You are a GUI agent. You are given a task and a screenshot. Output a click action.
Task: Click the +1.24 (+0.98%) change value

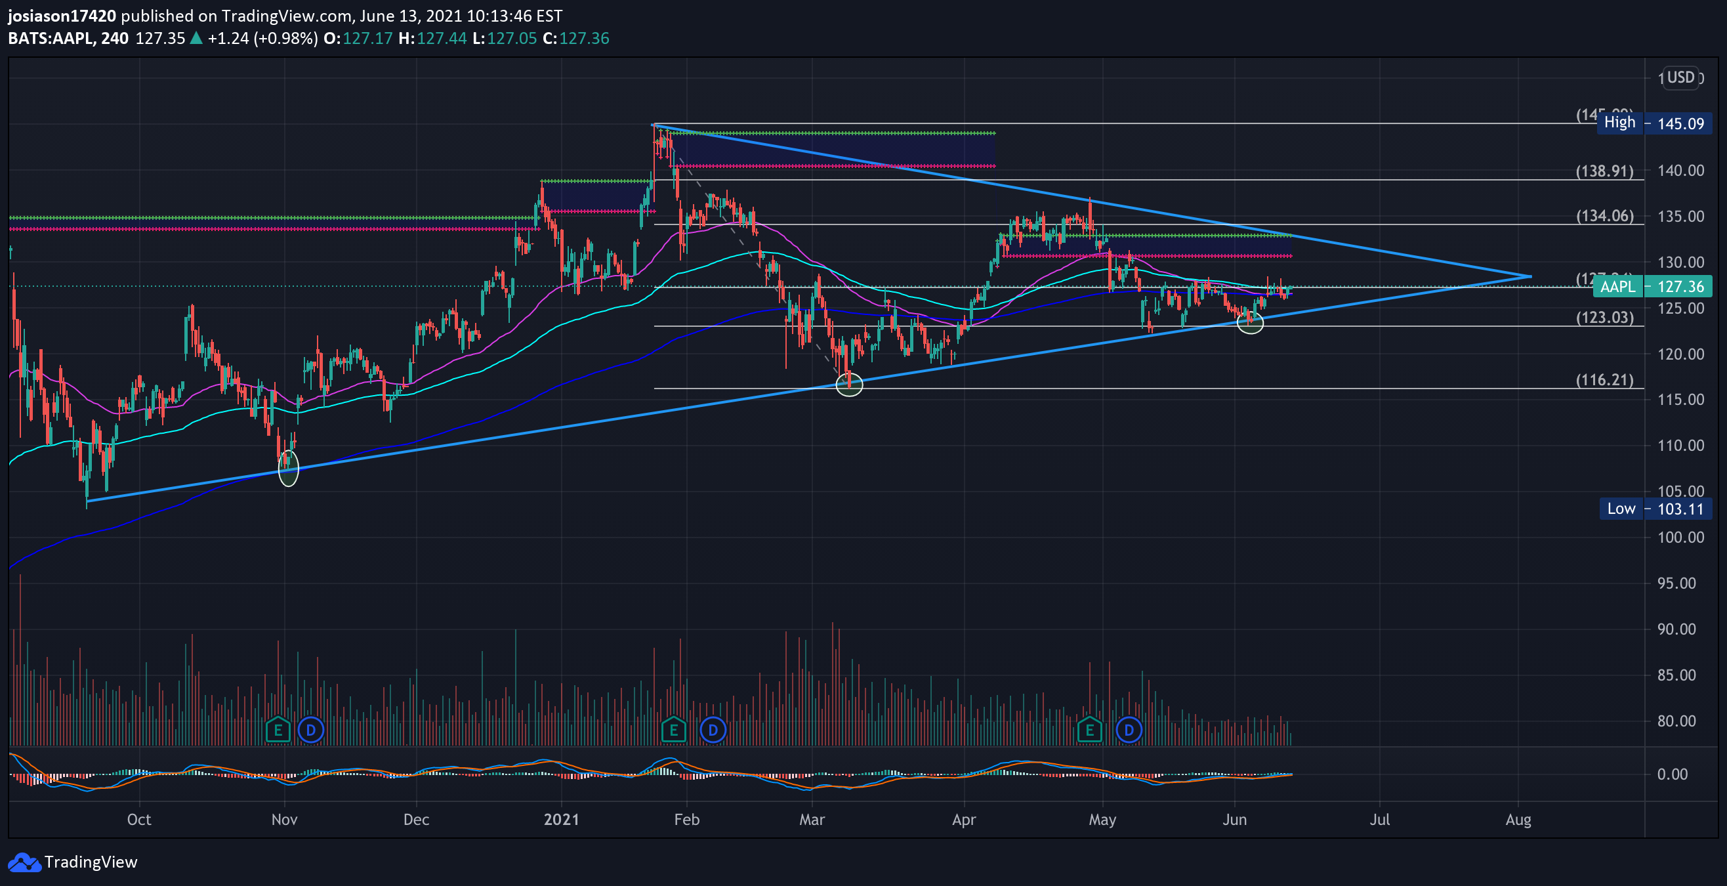tap(263, 38)
